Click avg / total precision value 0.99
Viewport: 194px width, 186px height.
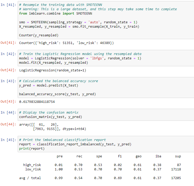pyautogui.click(x=59, y=178)
